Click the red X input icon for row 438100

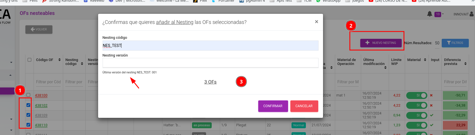(x=431, y=95)
